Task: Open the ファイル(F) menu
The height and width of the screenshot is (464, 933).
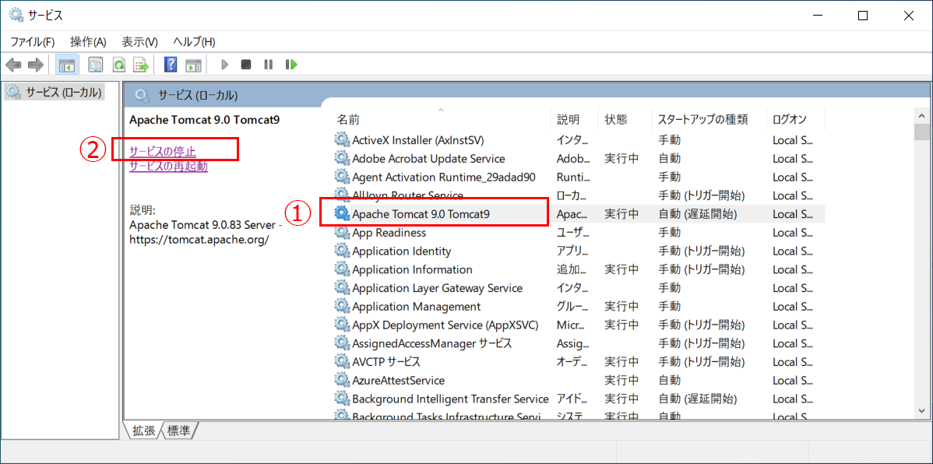Action: (x=32, y=42)
